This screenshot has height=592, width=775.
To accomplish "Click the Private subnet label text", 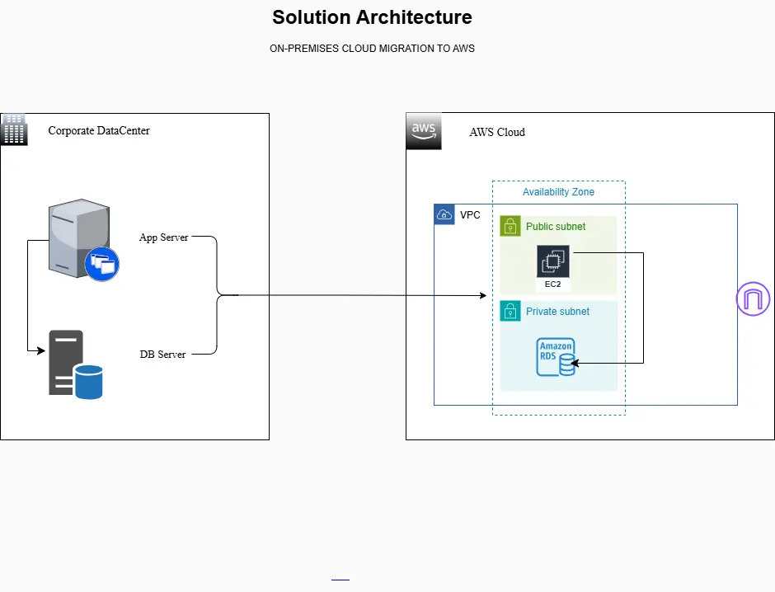I will click(x=557, y=312).
